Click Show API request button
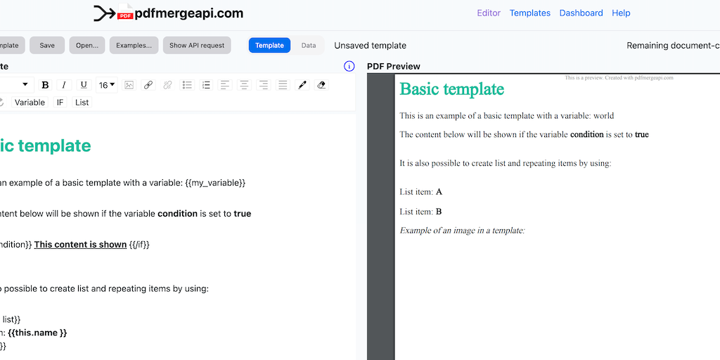This screenshot has height=360, width=720. (x=197, y=46)
